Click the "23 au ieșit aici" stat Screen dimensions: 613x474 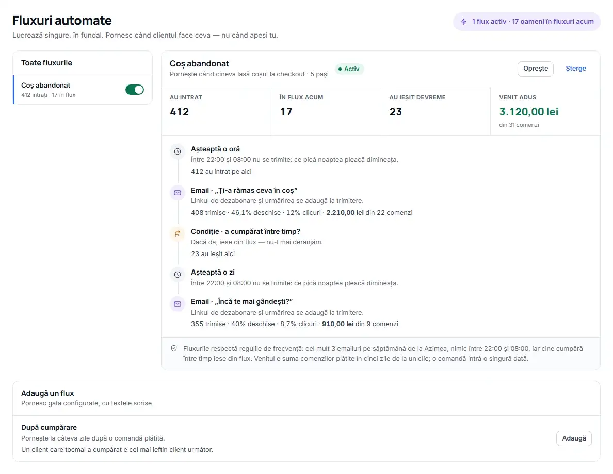[213, 254]
